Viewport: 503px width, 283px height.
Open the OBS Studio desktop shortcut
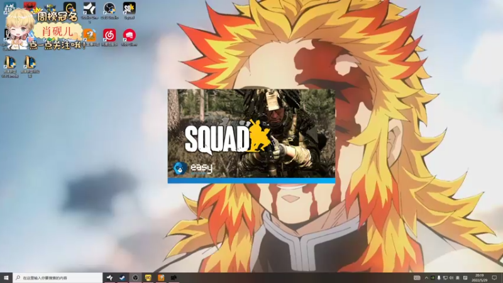coord(109,11)
